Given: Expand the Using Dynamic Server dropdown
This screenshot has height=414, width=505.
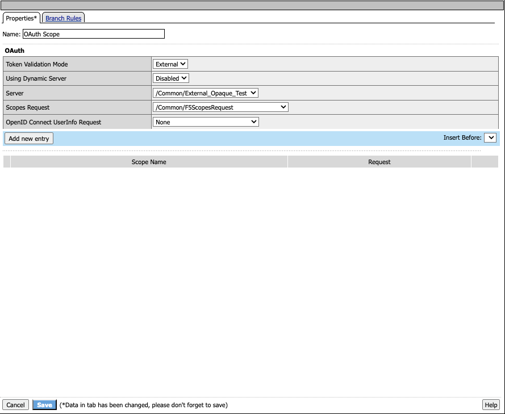Looking at the screenshot, I should (x=171, y=78).
